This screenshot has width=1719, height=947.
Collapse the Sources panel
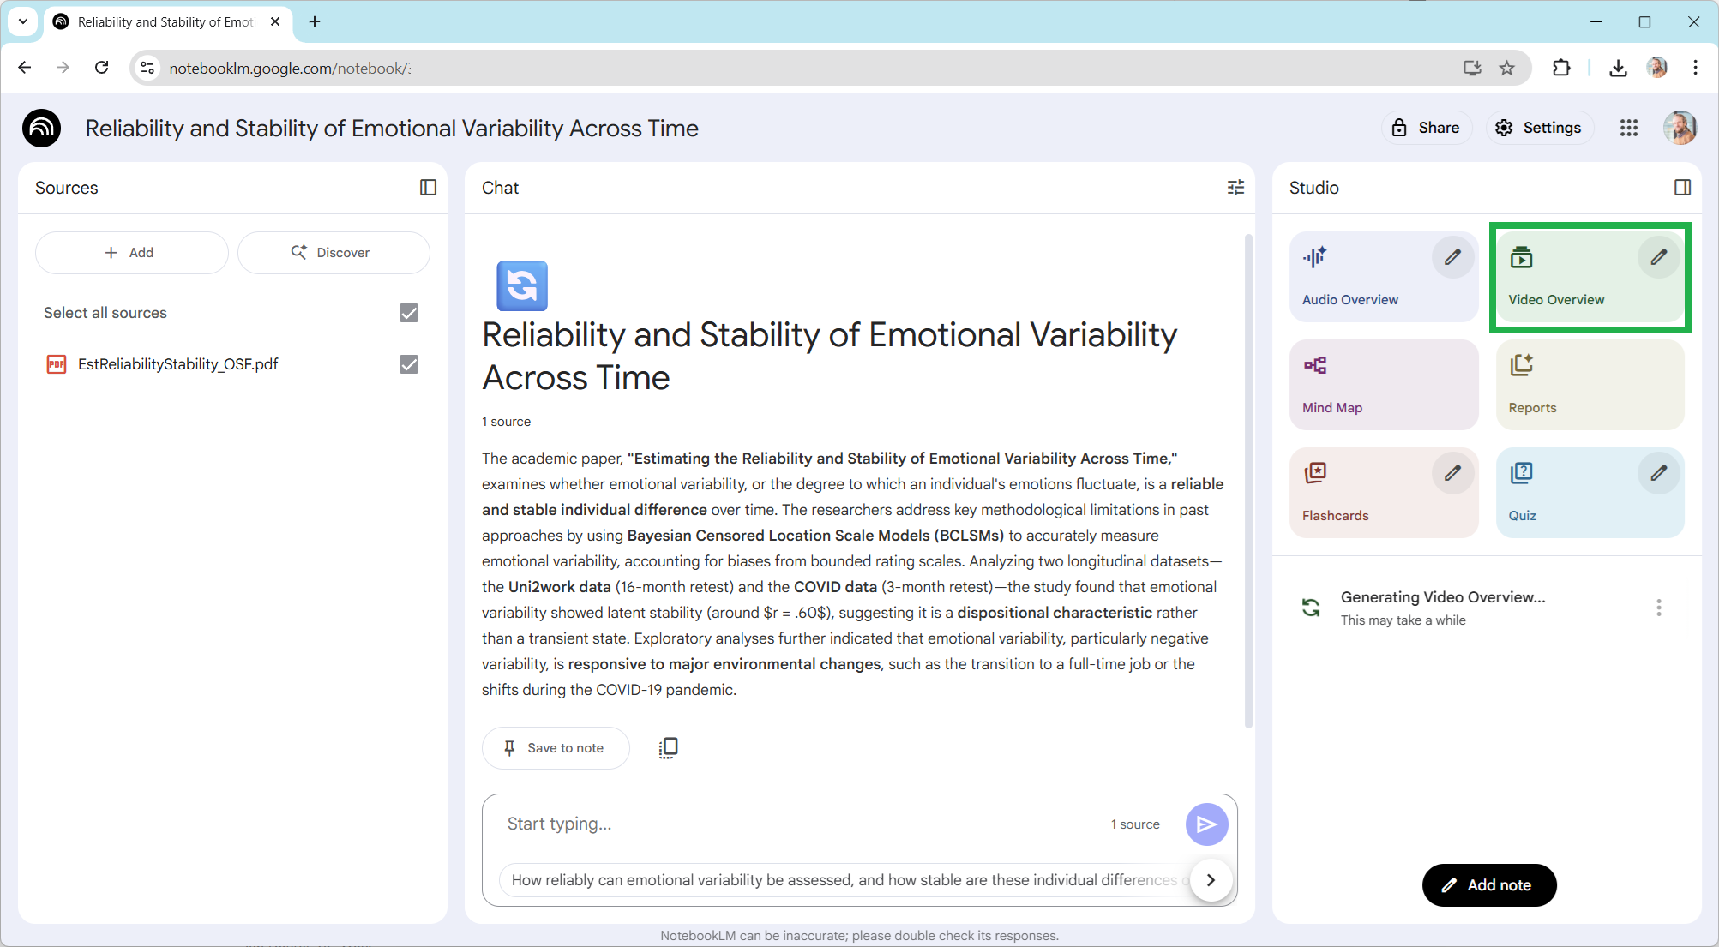coord(428,188)
